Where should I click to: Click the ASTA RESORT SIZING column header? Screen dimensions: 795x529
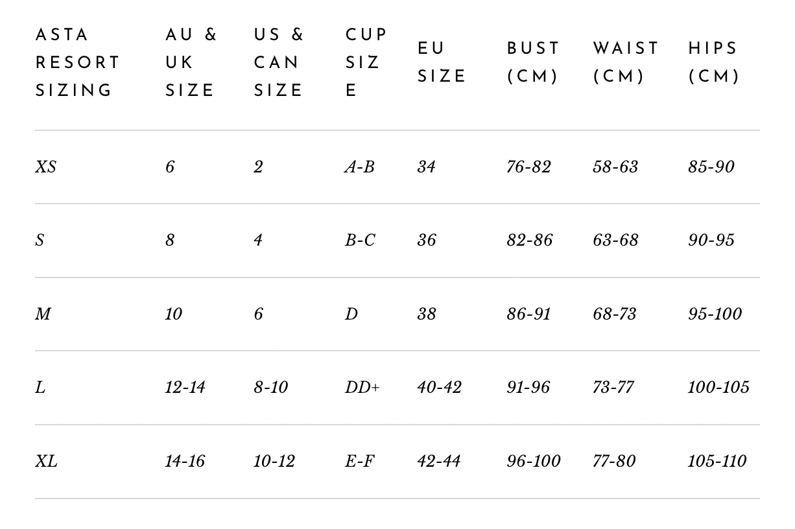click(78, 63)
